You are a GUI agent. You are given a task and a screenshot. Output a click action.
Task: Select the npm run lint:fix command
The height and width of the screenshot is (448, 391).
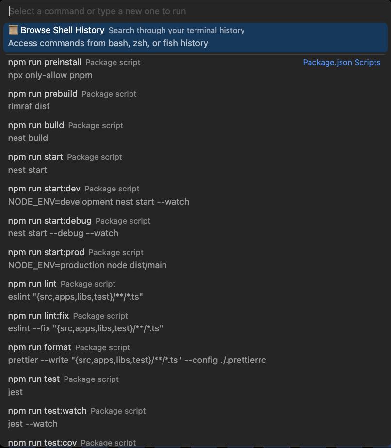(39, 316)
